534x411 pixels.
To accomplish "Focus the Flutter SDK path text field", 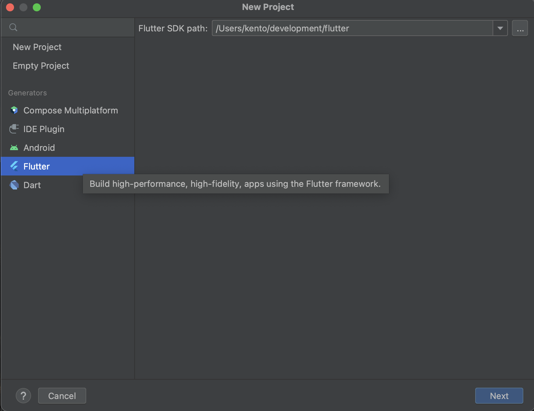I will pyautogui.click(x=351, y=28).
